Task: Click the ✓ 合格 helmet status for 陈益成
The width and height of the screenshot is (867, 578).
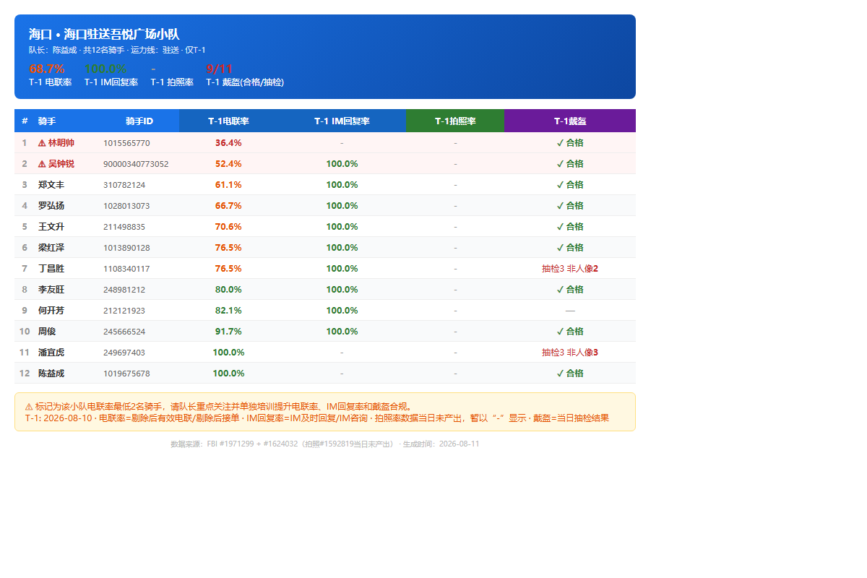Action: point(570,374)
